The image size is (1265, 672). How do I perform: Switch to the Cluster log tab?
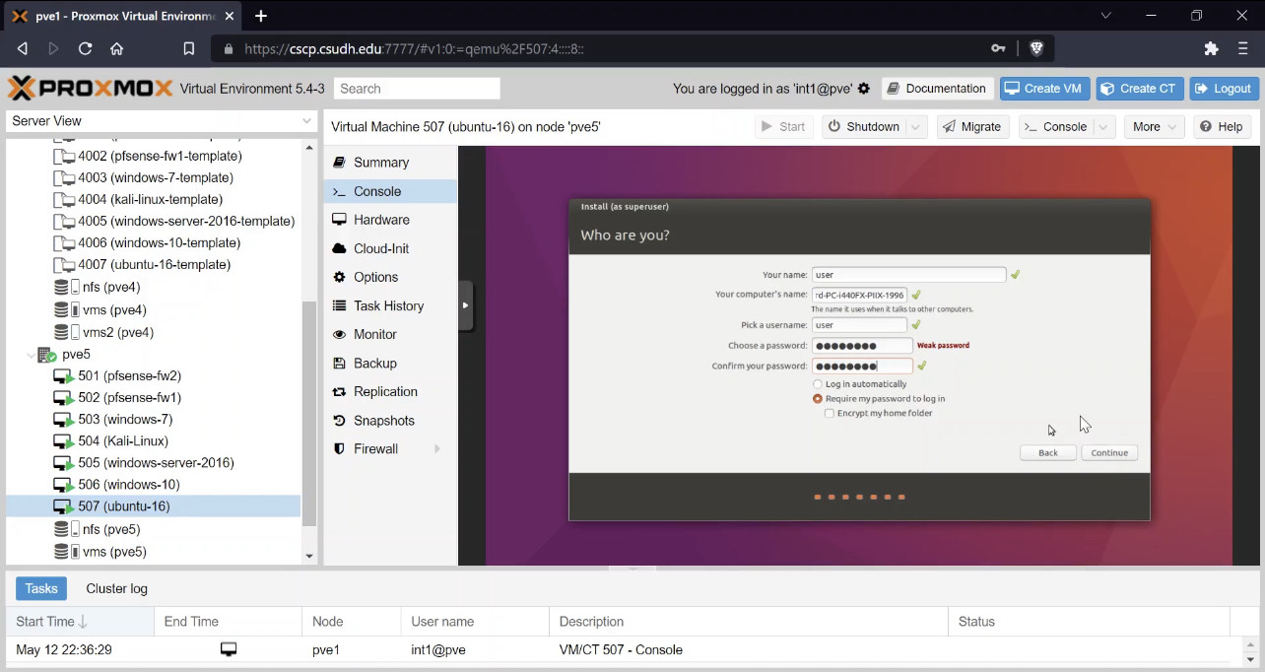point(116,589)
